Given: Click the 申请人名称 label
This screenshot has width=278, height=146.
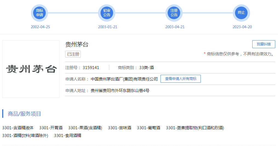Looking at the screenshot, I should coord(77,79).
